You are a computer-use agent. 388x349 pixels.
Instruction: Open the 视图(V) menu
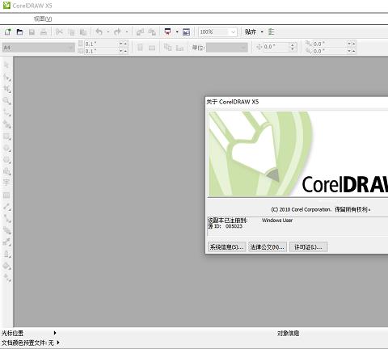pos(43,19)
